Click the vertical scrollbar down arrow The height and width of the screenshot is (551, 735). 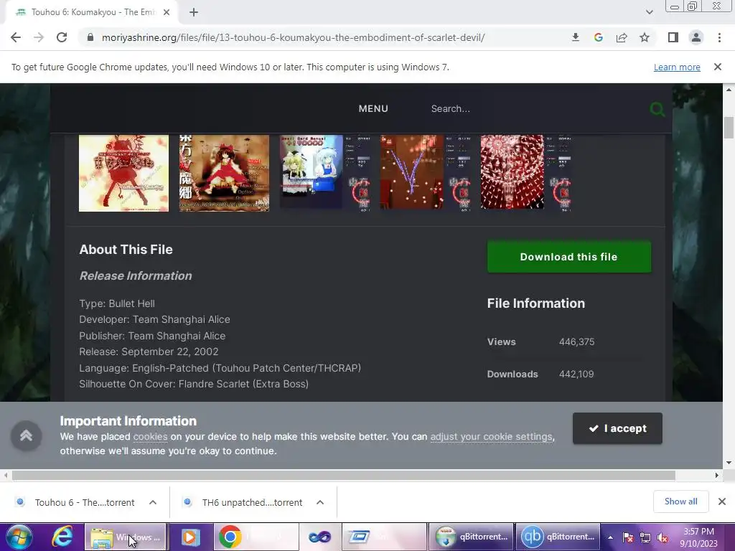click(x=729, y=463)
